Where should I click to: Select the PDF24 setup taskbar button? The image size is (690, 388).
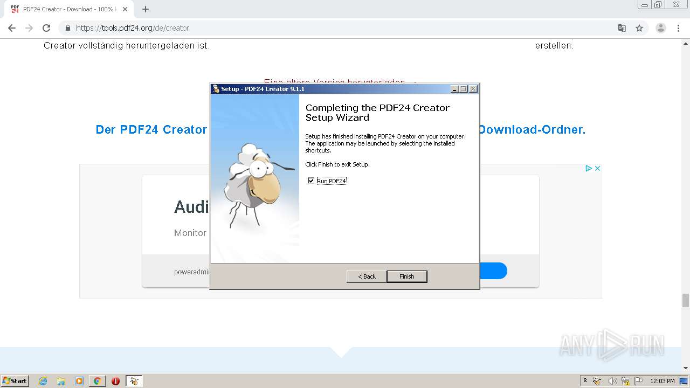[x=134, y=381]
